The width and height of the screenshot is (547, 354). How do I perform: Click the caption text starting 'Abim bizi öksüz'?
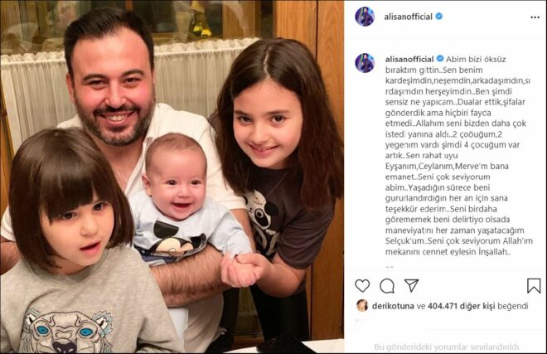pos(457,155)
